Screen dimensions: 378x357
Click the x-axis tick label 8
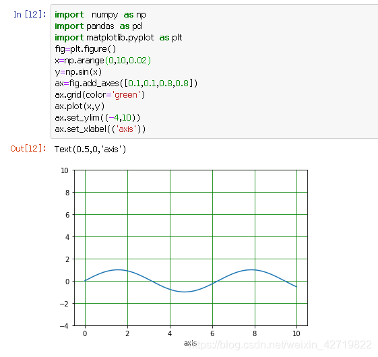pyautogui.click(x=255, y=333)
